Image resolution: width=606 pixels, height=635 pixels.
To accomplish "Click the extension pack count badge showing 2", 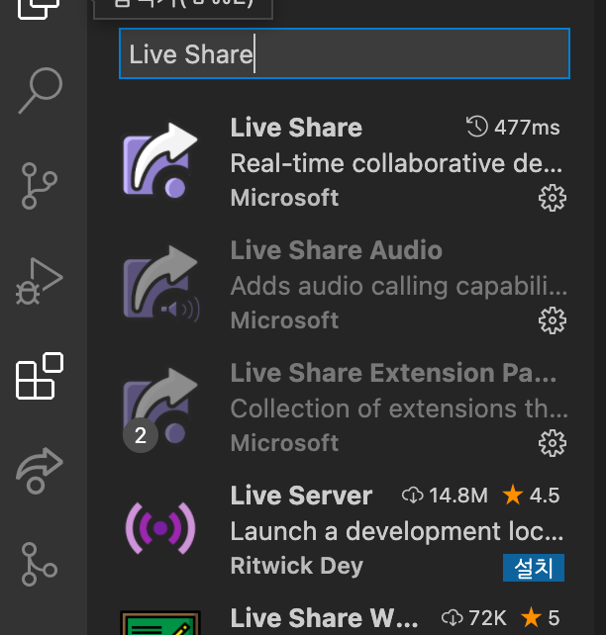I will click(141, 436).
